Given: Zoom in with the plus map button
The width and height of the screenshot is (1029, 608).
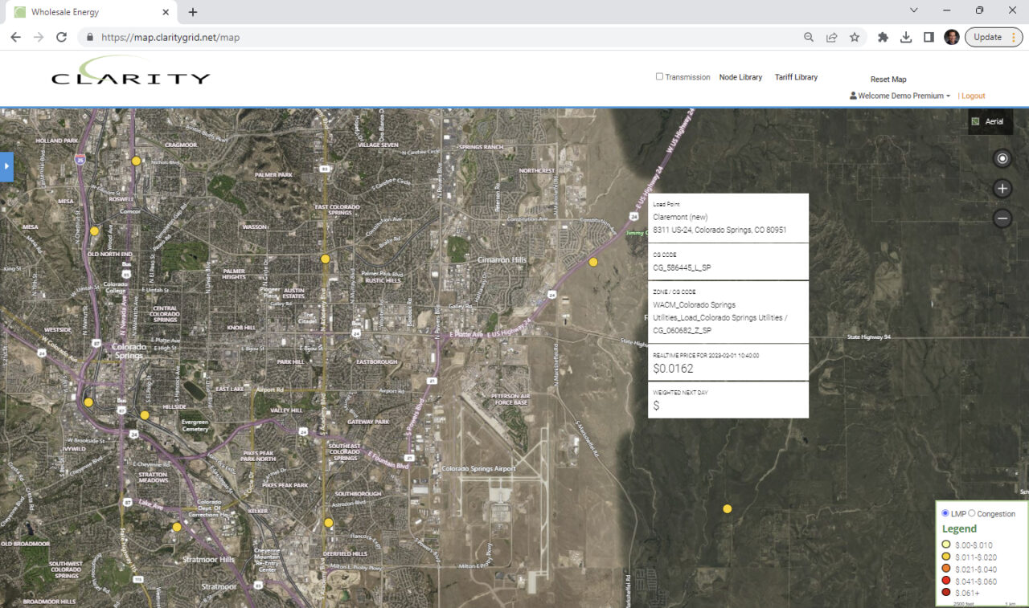Looking at the screenshot, I should click(1002, 189).
